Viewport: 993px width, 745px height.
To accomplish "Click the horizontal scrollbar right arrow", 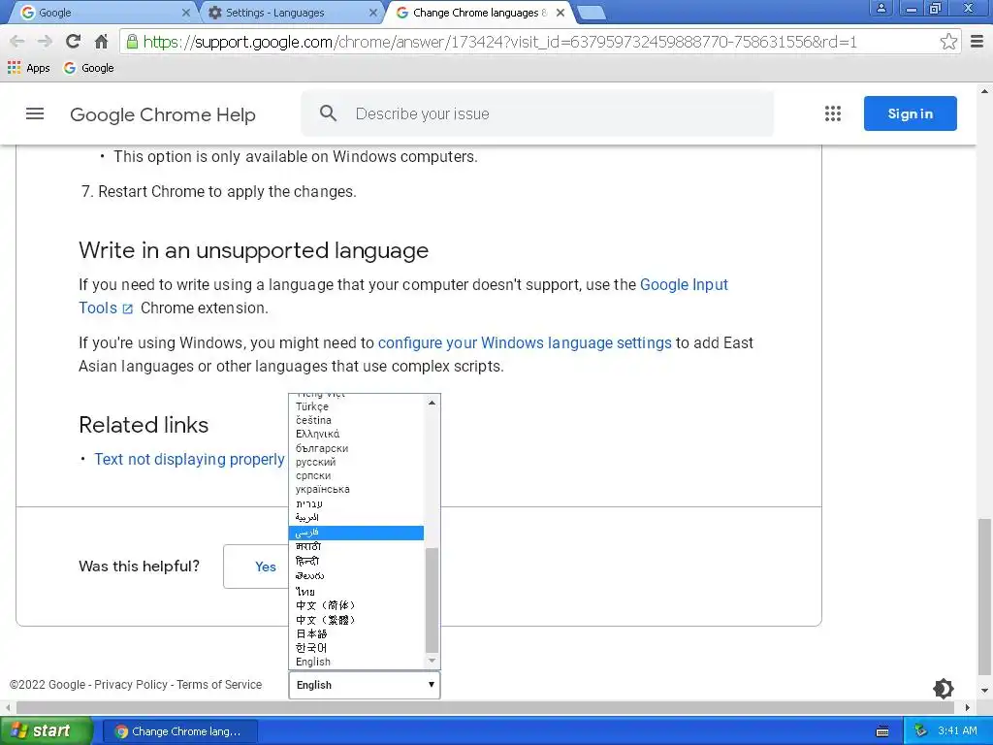I will 968,707.
